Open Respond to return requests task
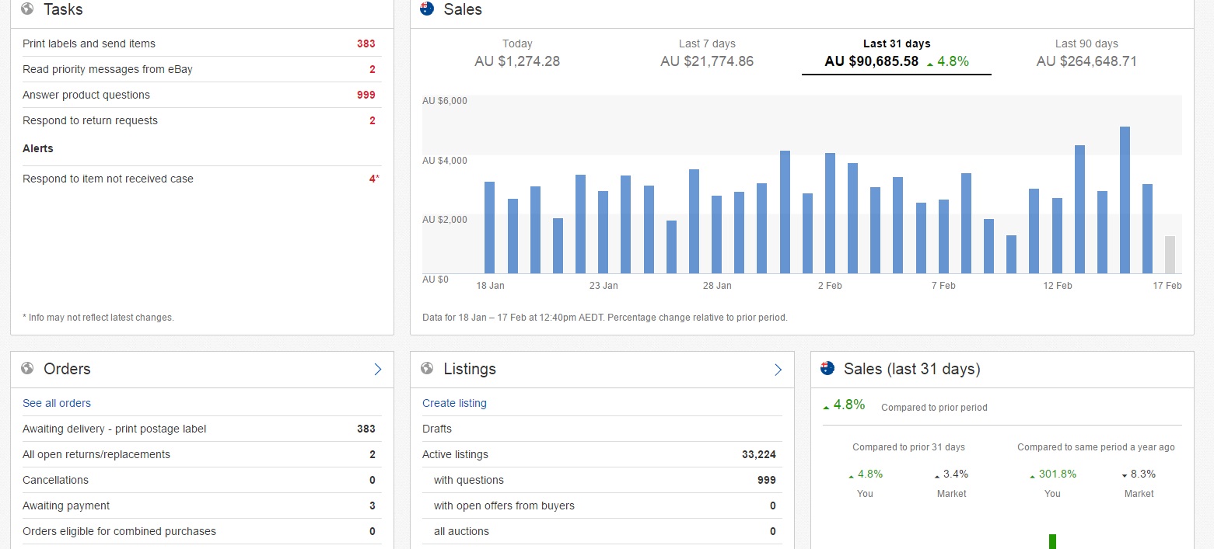 (x=90, y=120)
